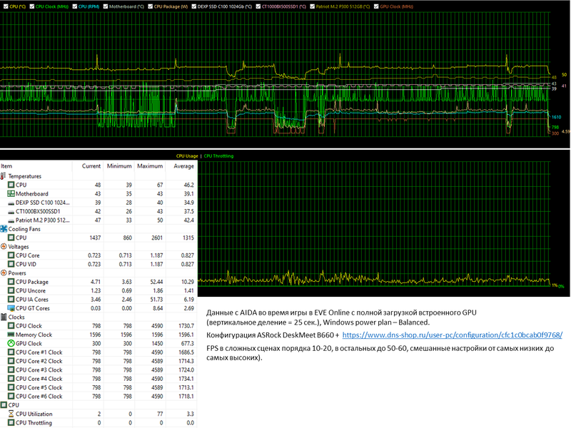Click the DEXP SSD C100 drive icon
The image size is (571, 428).
tap(11, 203)
